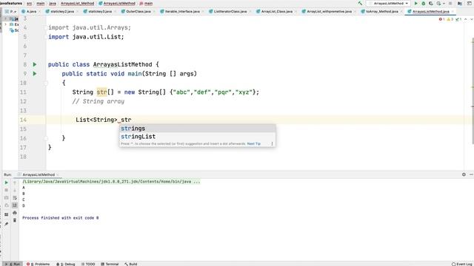Run with coverage from the top toolbar
The image size is (474, 266).
[x=431, y=3]
